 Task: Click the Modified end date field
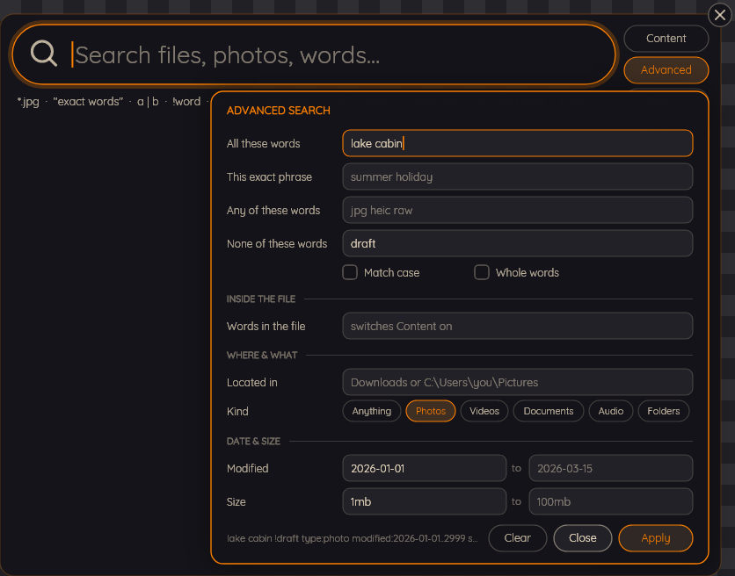click(611, 468)
